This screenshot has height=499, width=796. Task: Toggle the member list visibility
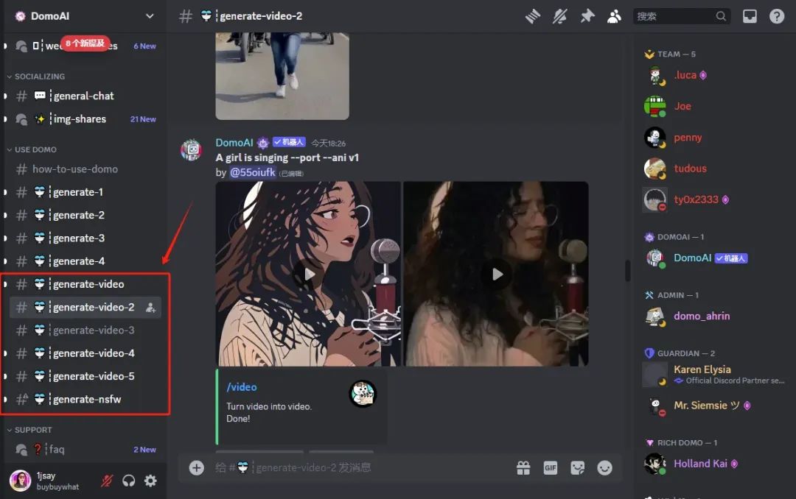[x=614, y=16]
